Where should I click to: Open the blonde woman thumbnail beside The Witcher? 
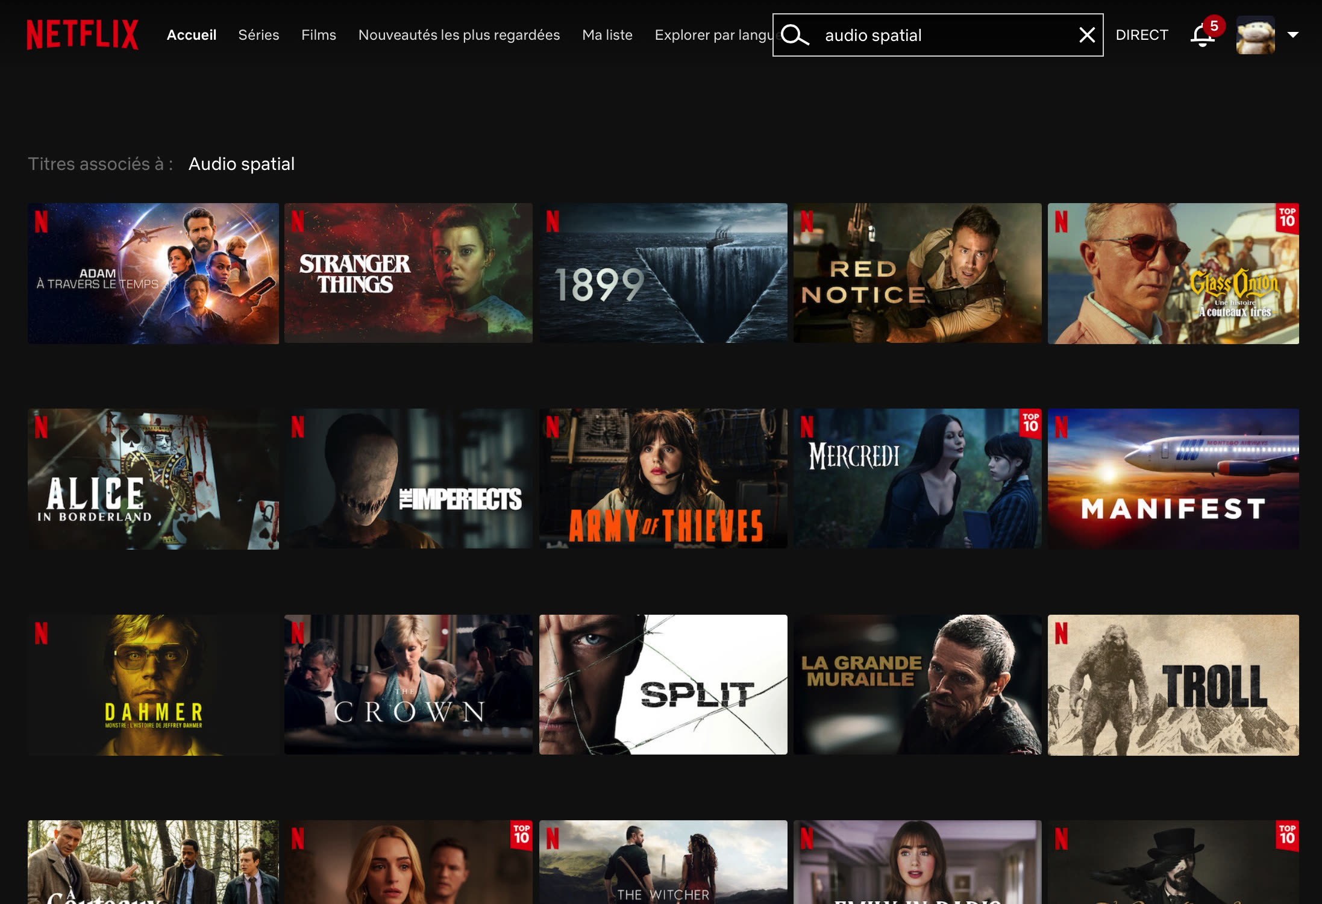tap(409, 862)
